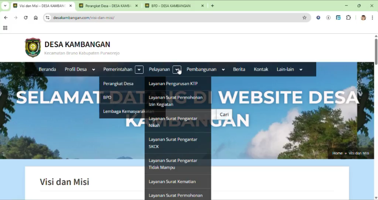Bookmark this page with the star icon
This screenshot has height=200, width=378.
pos(304,18)
